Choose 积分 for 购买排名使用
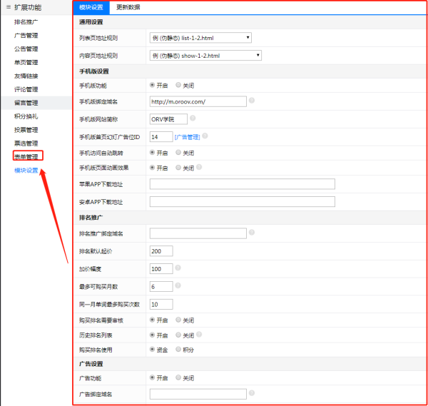Viewport: 428px width, 406px height. click(178, 349)
